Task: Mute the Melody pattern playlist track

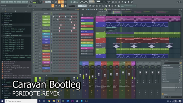Action: [105, 21]
